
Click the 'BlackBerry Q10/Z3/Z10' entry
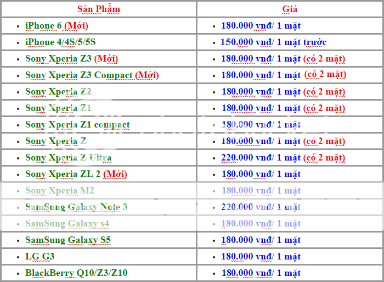[76, 273]
